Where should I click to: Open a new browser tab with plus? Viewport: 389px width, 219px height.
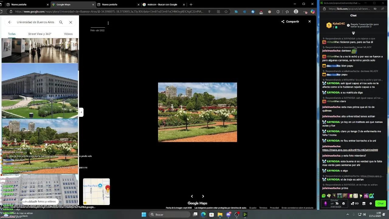191,5
